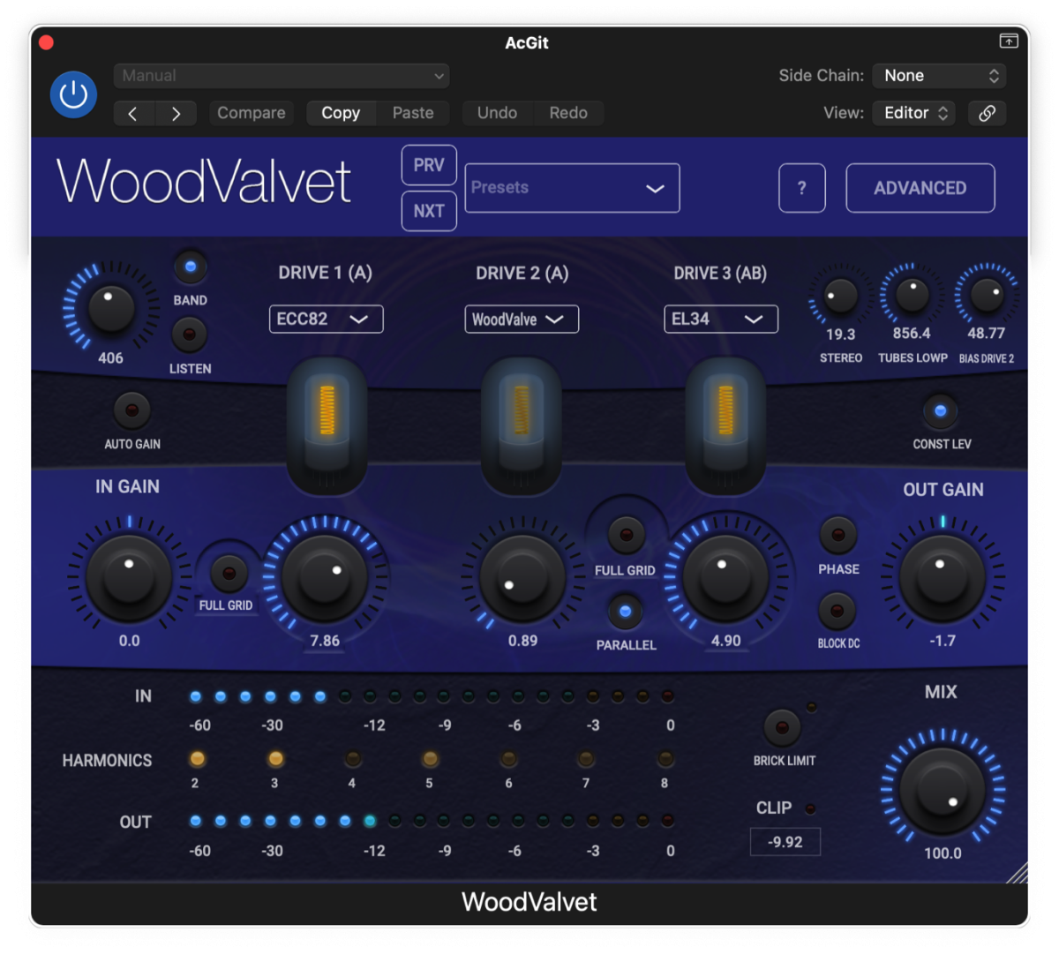Click the OUT GAIN value -1.7

(x=943, y=641)
